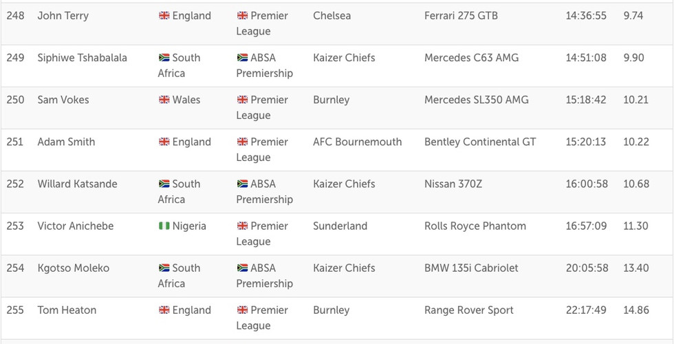Click the South Africa flag in Siphiwe Tshabalala's row

(x=164, y=58)
